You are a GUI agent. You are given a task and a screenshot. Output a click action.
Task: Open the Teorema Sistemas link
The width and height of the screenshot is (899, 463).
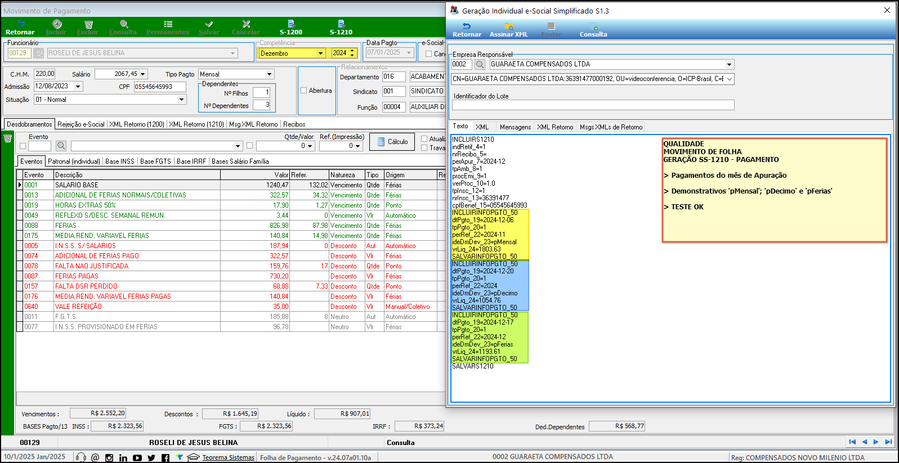pos(229,458)
